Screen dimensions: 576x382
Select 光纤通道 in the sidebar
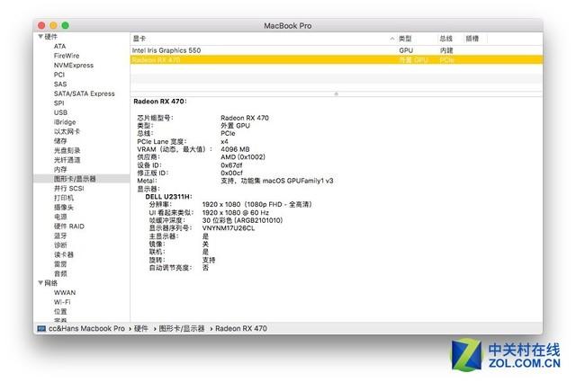67,160
